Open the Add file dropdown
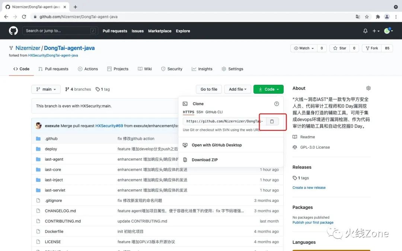Viewport: 402px width, 251px height. pos(237,89)
